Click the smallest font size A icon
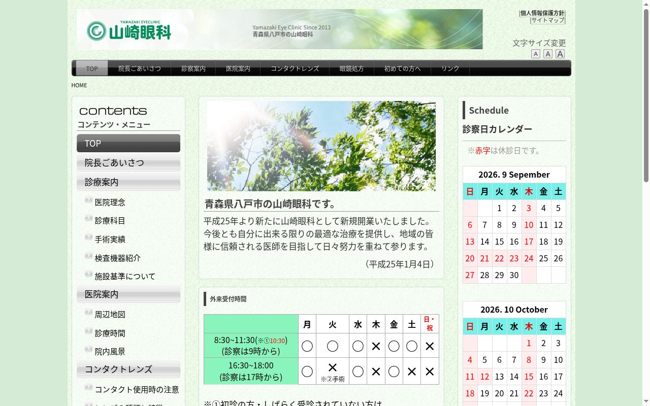Image resolution: width=650 pixels, height=406 pixels. [x=536, y=54]
